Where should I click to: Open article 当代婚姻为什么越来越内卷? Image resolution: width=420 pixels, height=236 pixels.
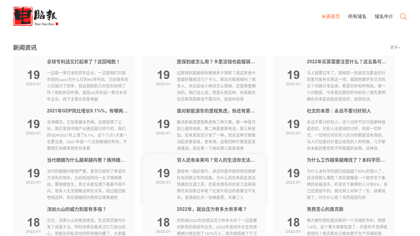pyautogui.click(x=86, y=160)
